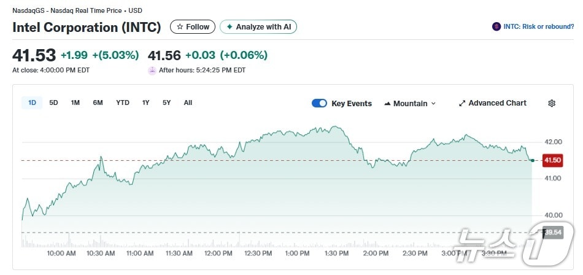Click the red 41.50 price marker
Viewport: 583px width, 275px height.
tap(552, 160)
